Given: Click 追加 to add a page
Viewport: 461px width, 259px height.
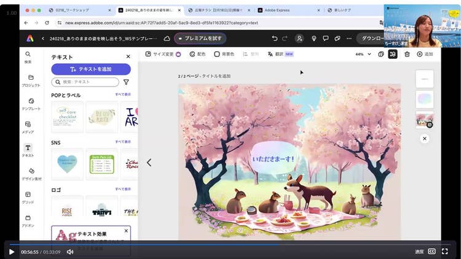Looking at the screenshot, I should tap(425, 54).
